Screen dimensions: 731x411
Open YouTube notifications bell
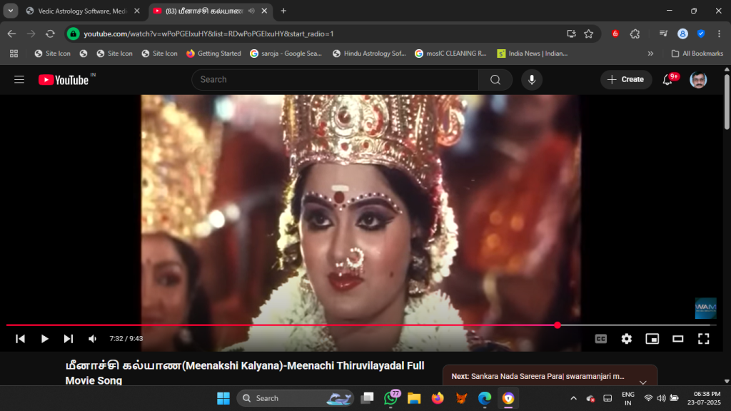(667, 80)
